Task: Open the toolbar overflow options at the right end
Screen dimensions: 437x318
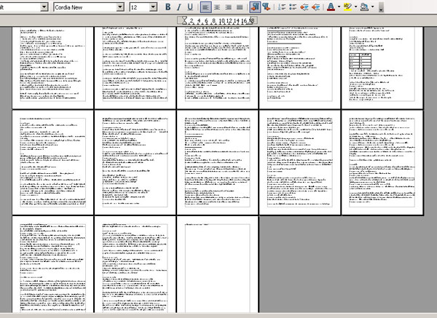Action: point(381,7)
